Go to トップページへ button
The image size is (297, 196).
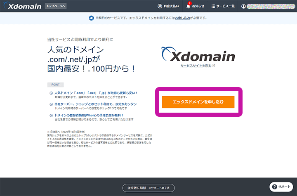(x=56, y=6)
